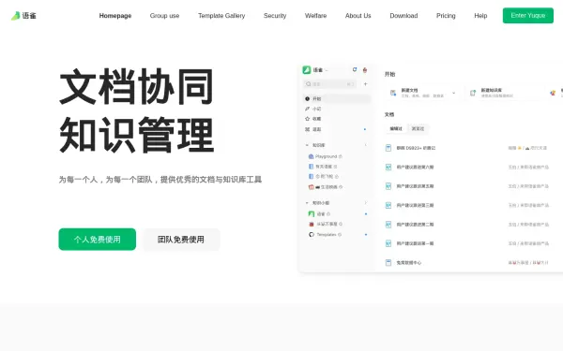563x351 pixels.
Task: Click the icon beside 用户建议跟进第六期
Action: coord(388,167)
